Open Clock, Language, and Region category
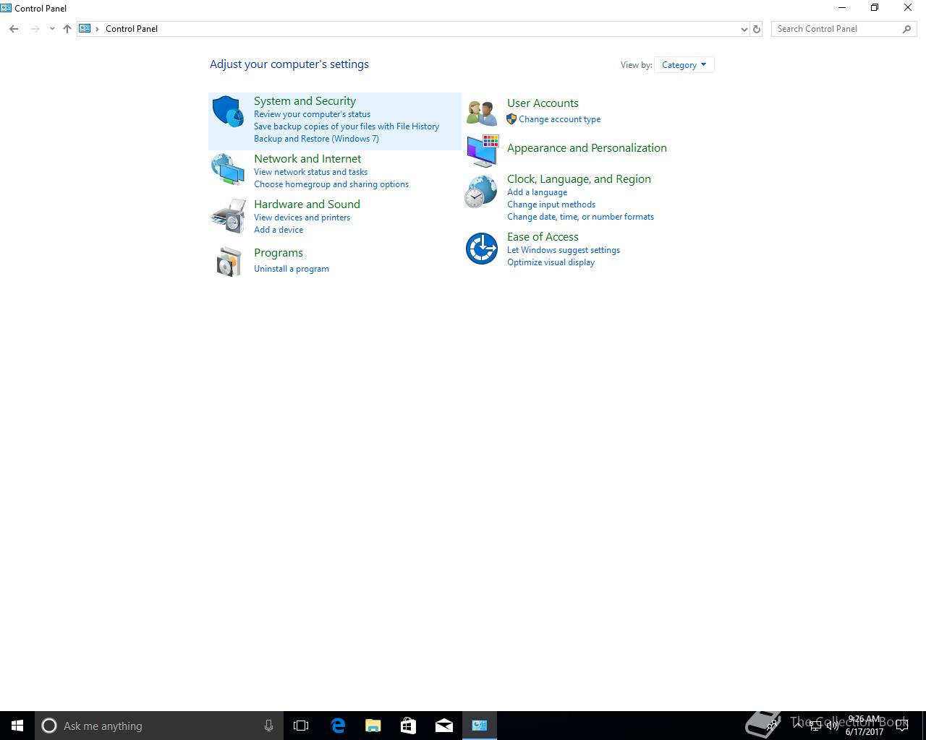This screenshot has height=740, width=926. 579,179
